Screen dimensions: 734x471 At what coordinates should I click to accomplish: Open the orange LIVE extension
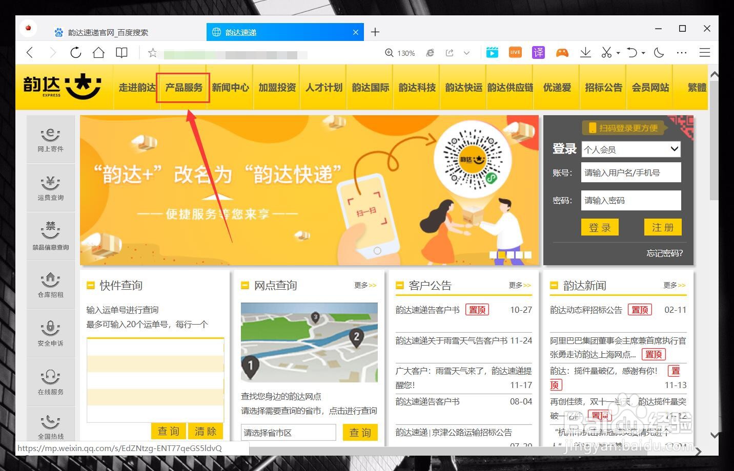pyautogui.click(x=515, y=52)
